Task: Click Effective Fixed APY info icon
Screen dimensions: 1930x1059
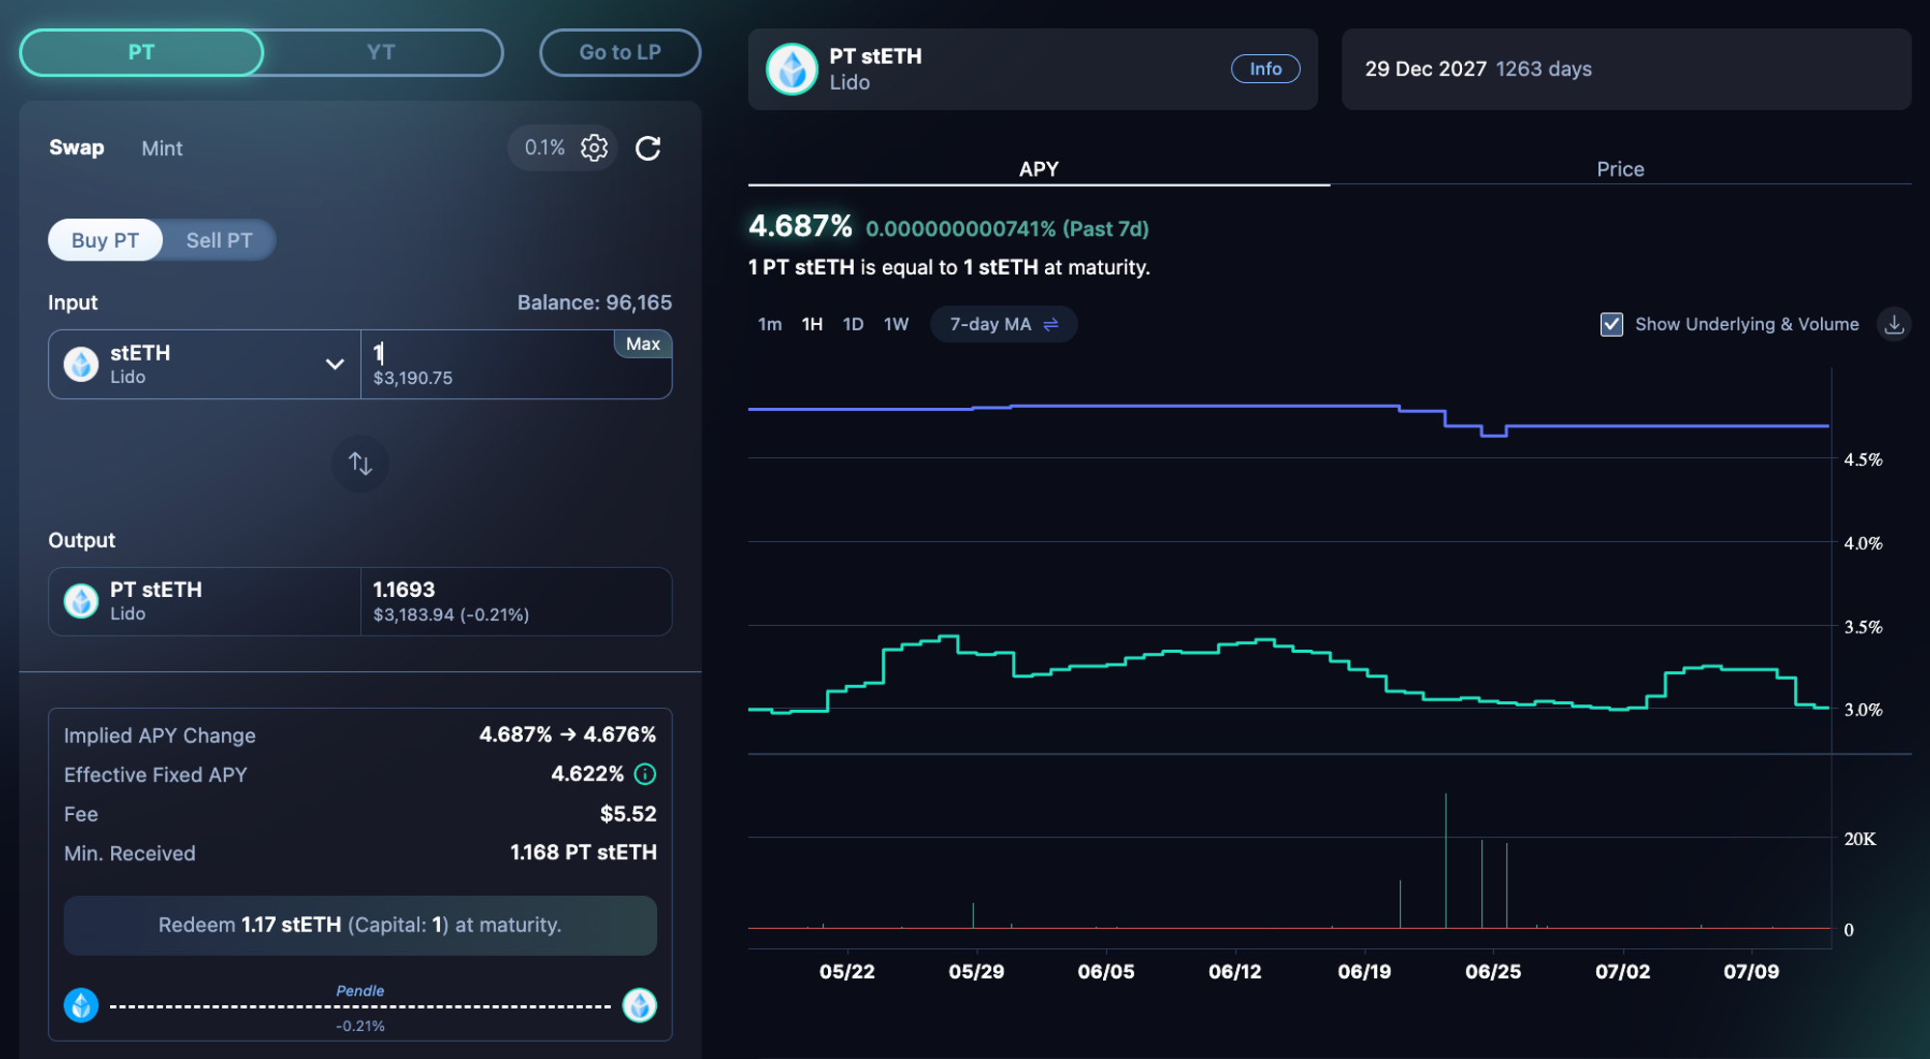Action: click(646, 774)
